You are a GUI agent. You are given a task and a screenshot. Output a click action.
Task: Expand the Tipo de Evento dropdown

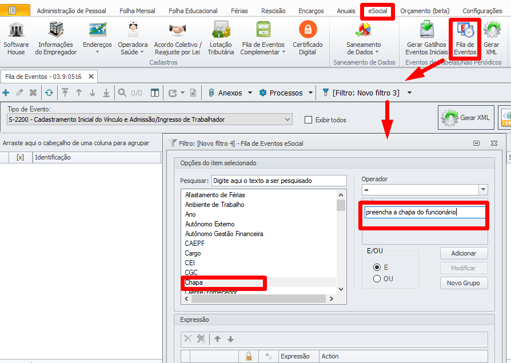click(x=288, y=119)
